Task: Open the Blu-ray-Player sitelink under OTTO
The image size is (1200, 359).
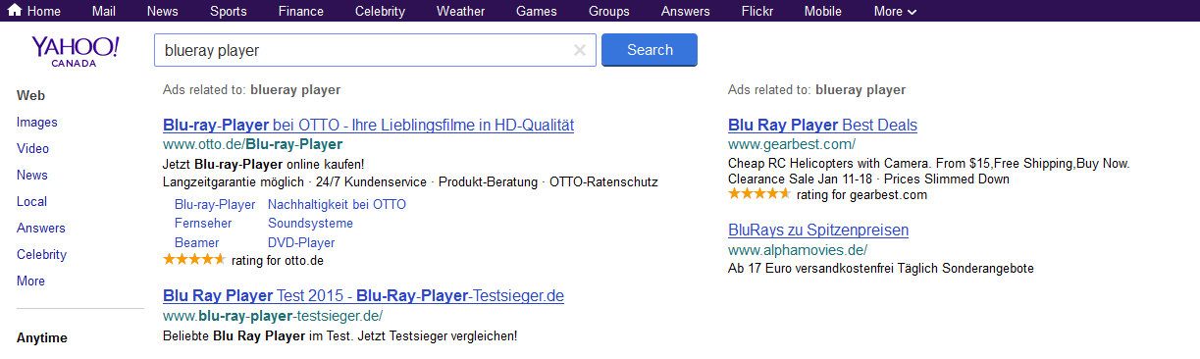Action: pos(215,204)
